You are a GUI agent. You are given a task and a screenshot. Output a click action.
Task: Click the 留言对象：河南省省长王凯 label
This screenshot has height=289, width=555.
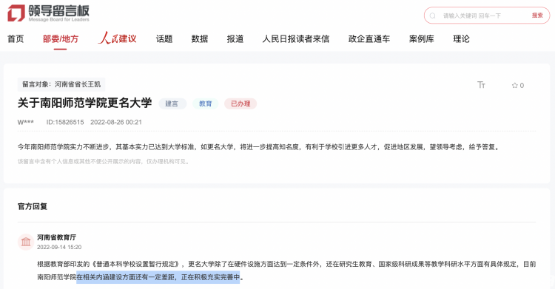click(61, 84)
